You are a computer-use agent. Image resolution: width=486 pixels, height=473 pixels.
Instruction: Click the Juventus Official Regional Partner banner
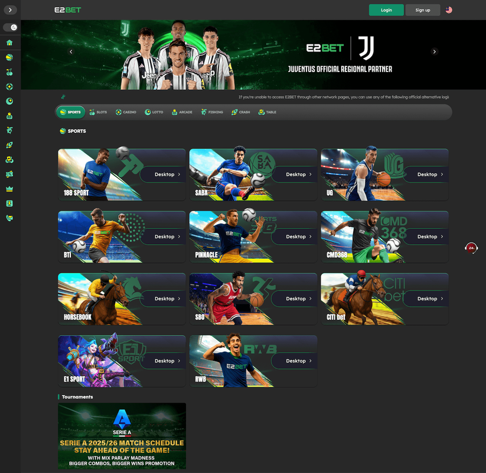point(253,55)
